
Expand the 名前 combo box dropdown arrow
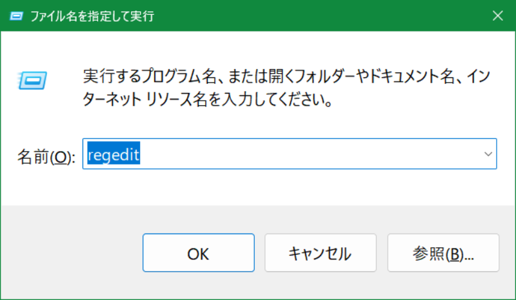488,154
